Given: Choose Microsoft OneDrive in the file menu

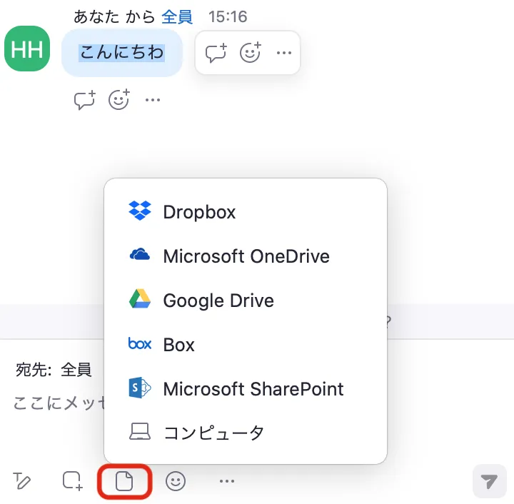Looking at the screenshot, I should pyautogui.click(x=246, y=256).
